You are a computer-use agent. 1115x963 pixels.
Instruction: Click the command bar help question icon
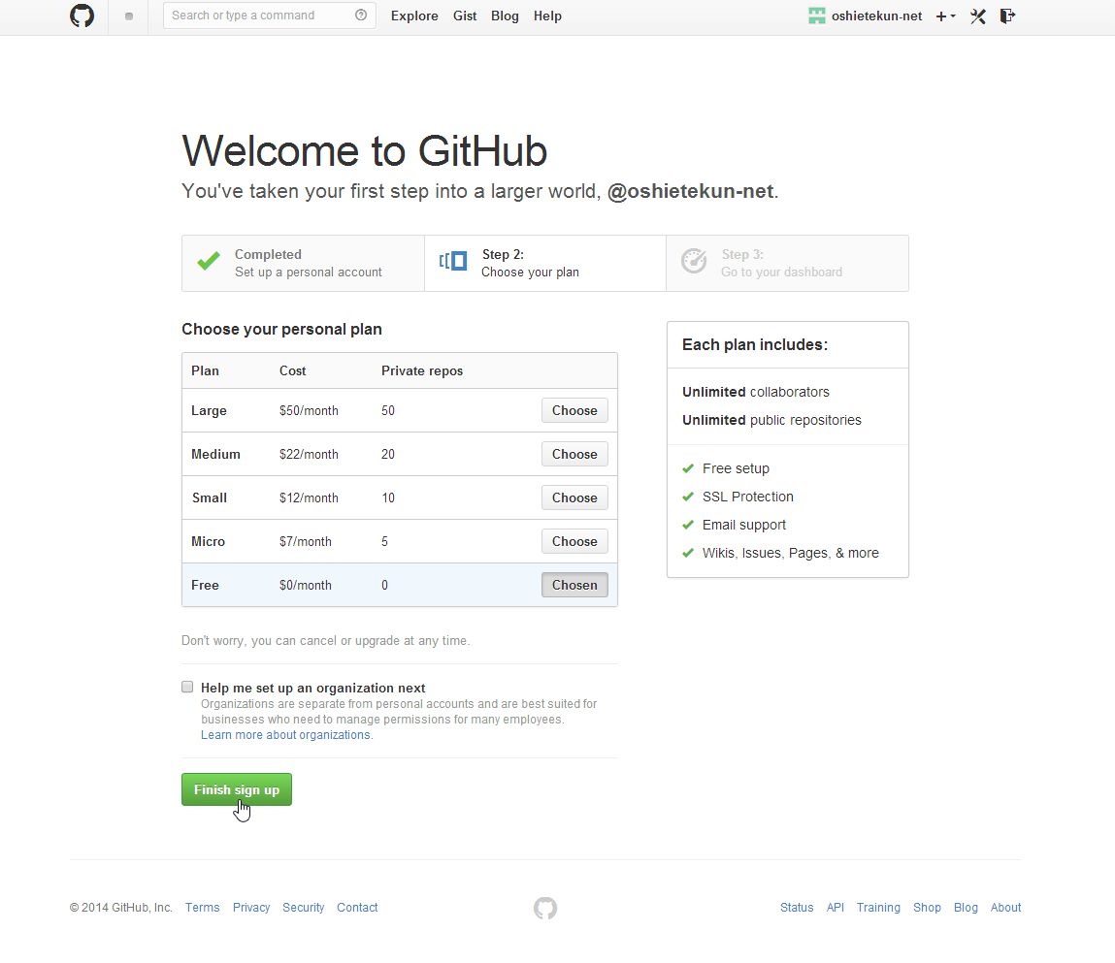click(361, 15)
